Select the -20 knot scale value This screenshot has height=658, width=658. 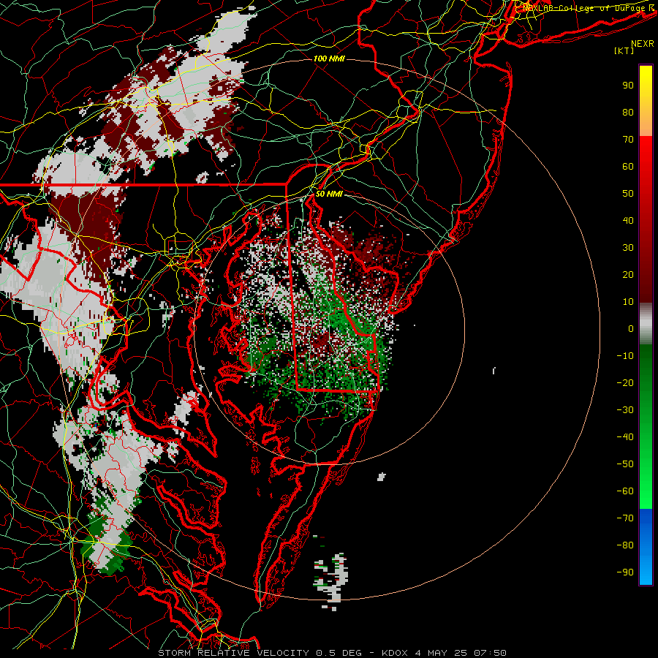625,382
